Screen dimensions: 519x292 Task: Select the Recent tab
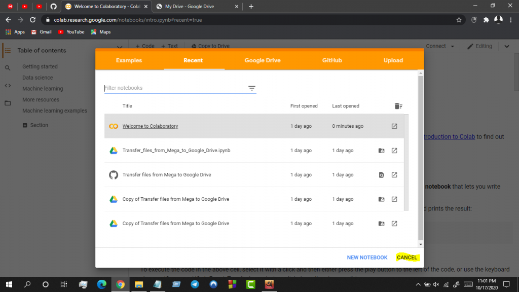193,60
